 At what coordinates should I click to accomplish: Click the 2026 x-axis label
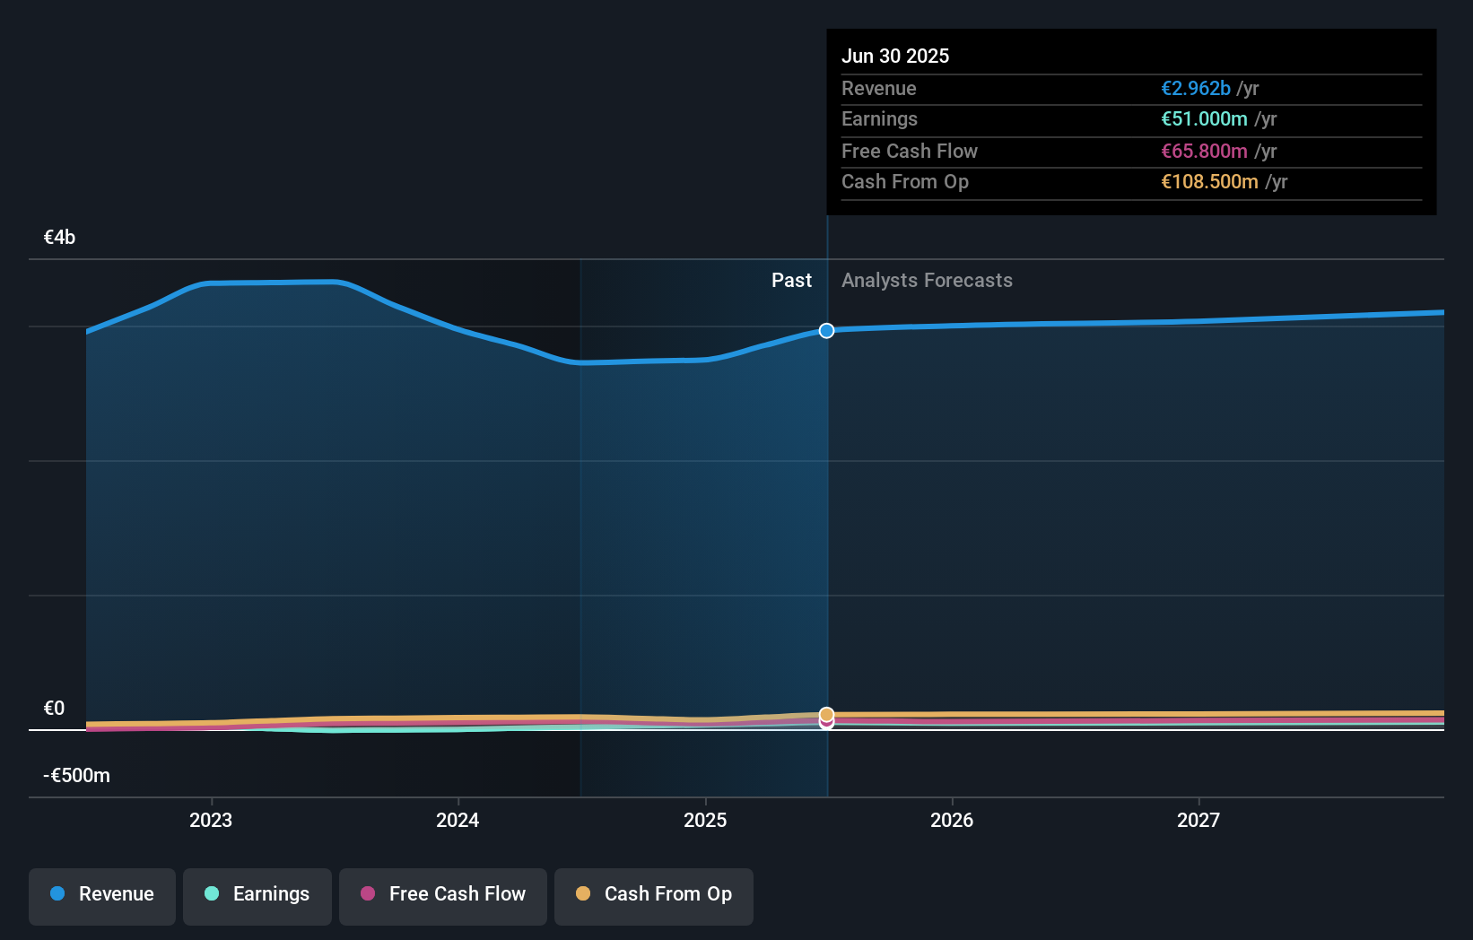(952, 821)
